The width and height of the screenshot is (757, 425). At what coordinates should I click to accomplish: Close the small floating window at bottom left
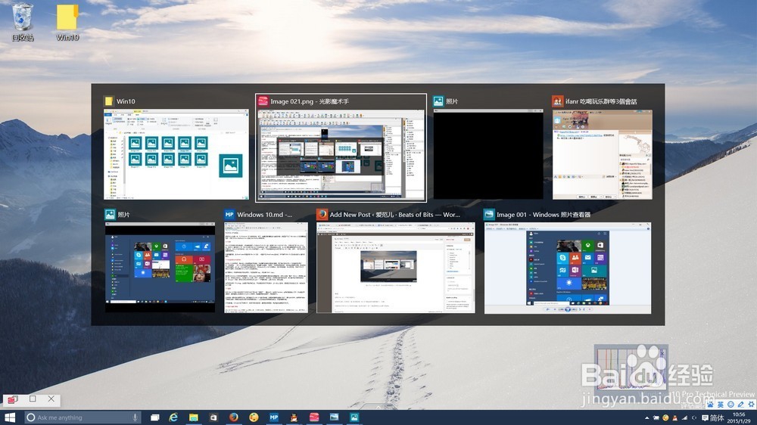(51, 399)
